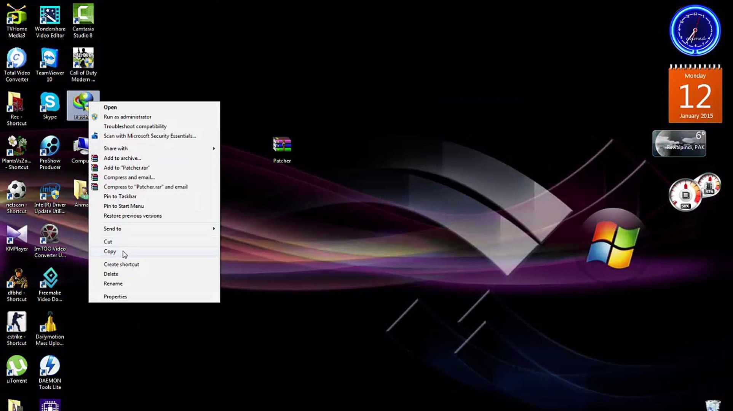Choose Add to archive...
The image size is (733, 411).
coord(154,158)
